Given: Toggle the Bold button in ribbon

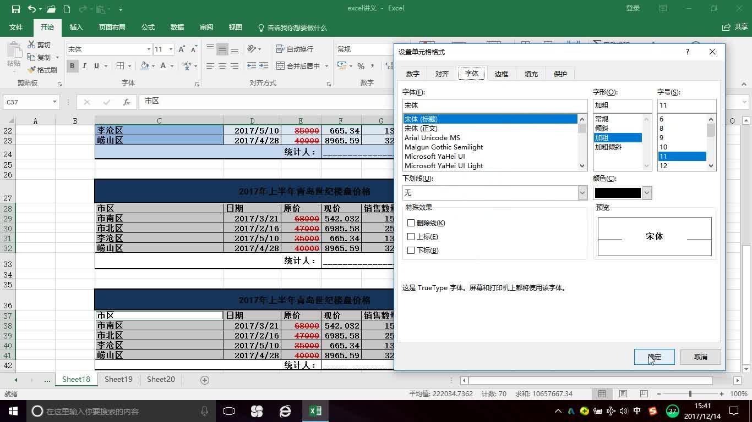Looking at the screenshot, I should 72,66.
